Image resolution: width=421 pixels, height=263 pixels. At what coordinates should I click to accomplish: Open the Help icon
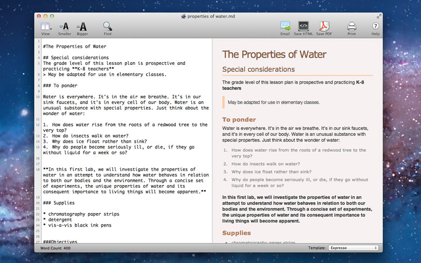pyautogui.click(x=375, y=27)
